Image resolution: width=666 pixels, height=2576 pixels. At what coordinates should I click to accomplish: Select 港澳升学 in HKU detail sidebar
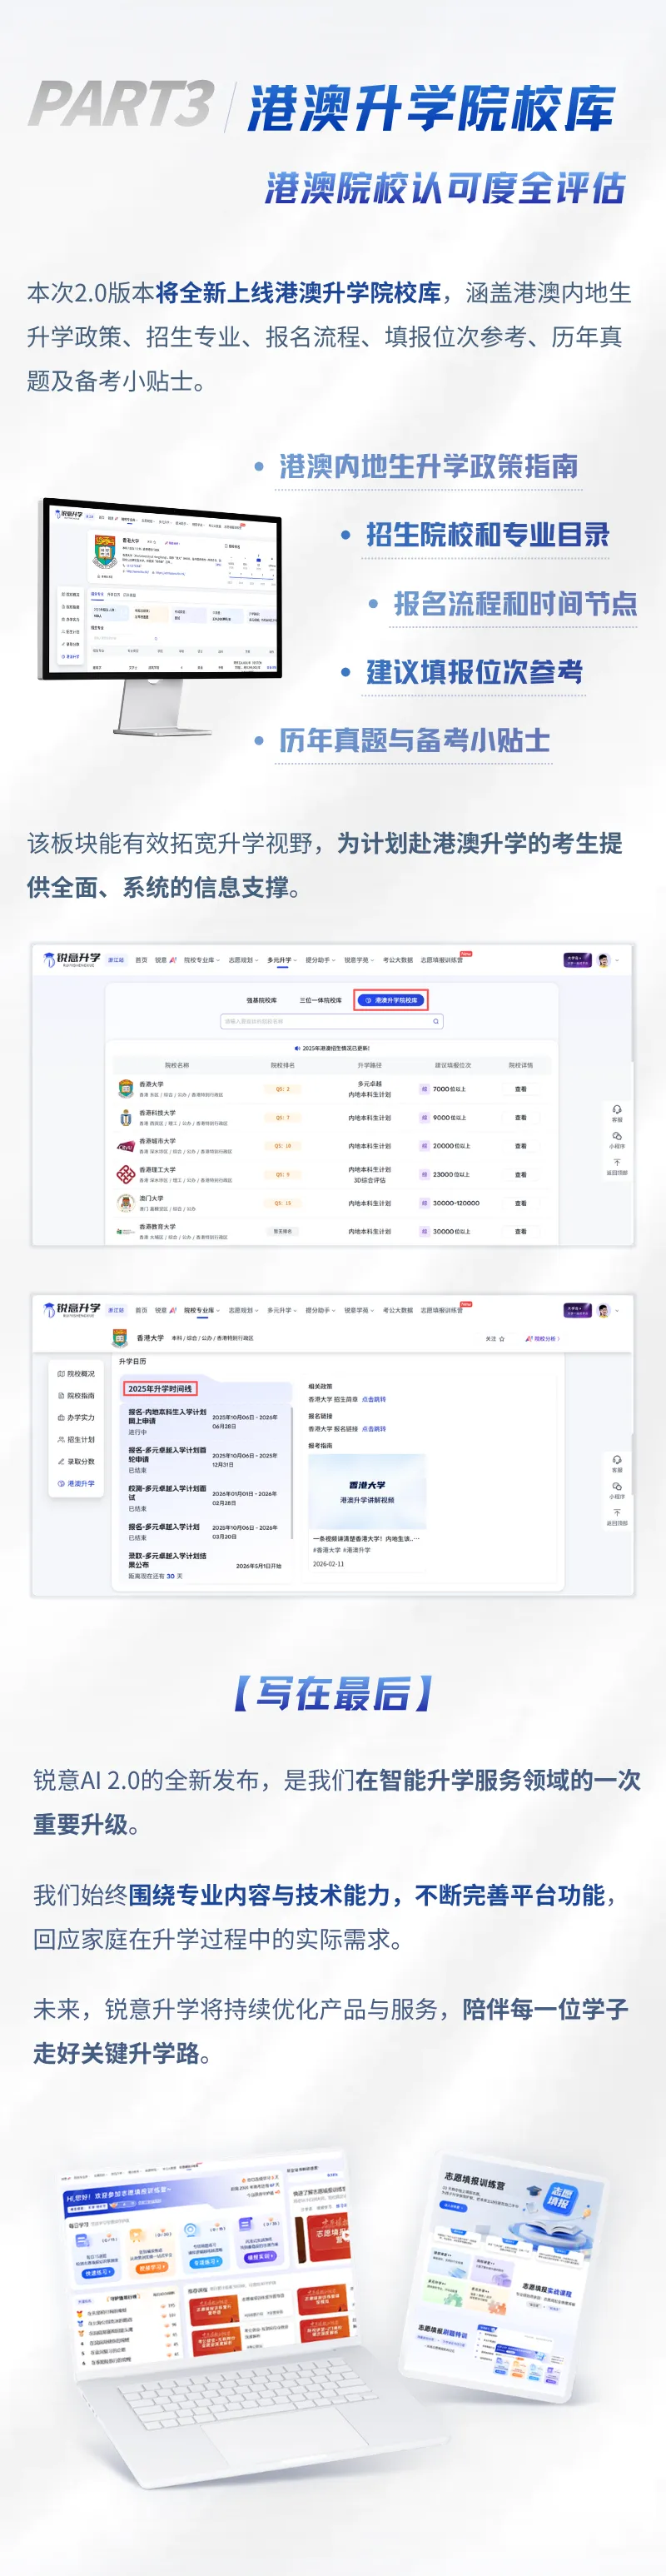[77, 1484]
